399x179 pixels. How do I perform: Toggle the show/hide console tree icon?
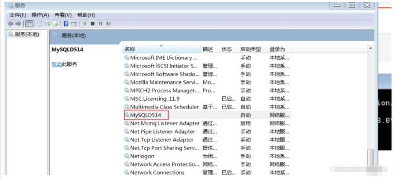[29, 24]
